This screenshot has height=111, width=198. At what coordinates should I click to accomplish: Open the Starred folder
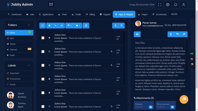(x=19, y=50)
